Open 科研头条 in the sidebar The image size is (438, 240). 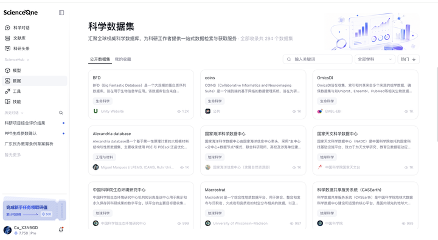click(x=17, y=48)
